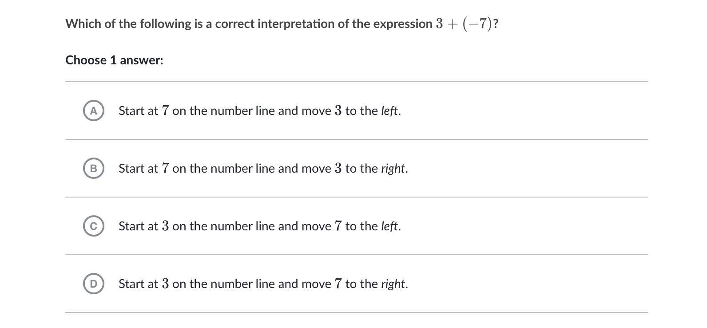Click answer text 'Start at 7… move 3 to the right'
Image resolution: width=707 pixels, height=328 pixels.
tap(263, 168)
